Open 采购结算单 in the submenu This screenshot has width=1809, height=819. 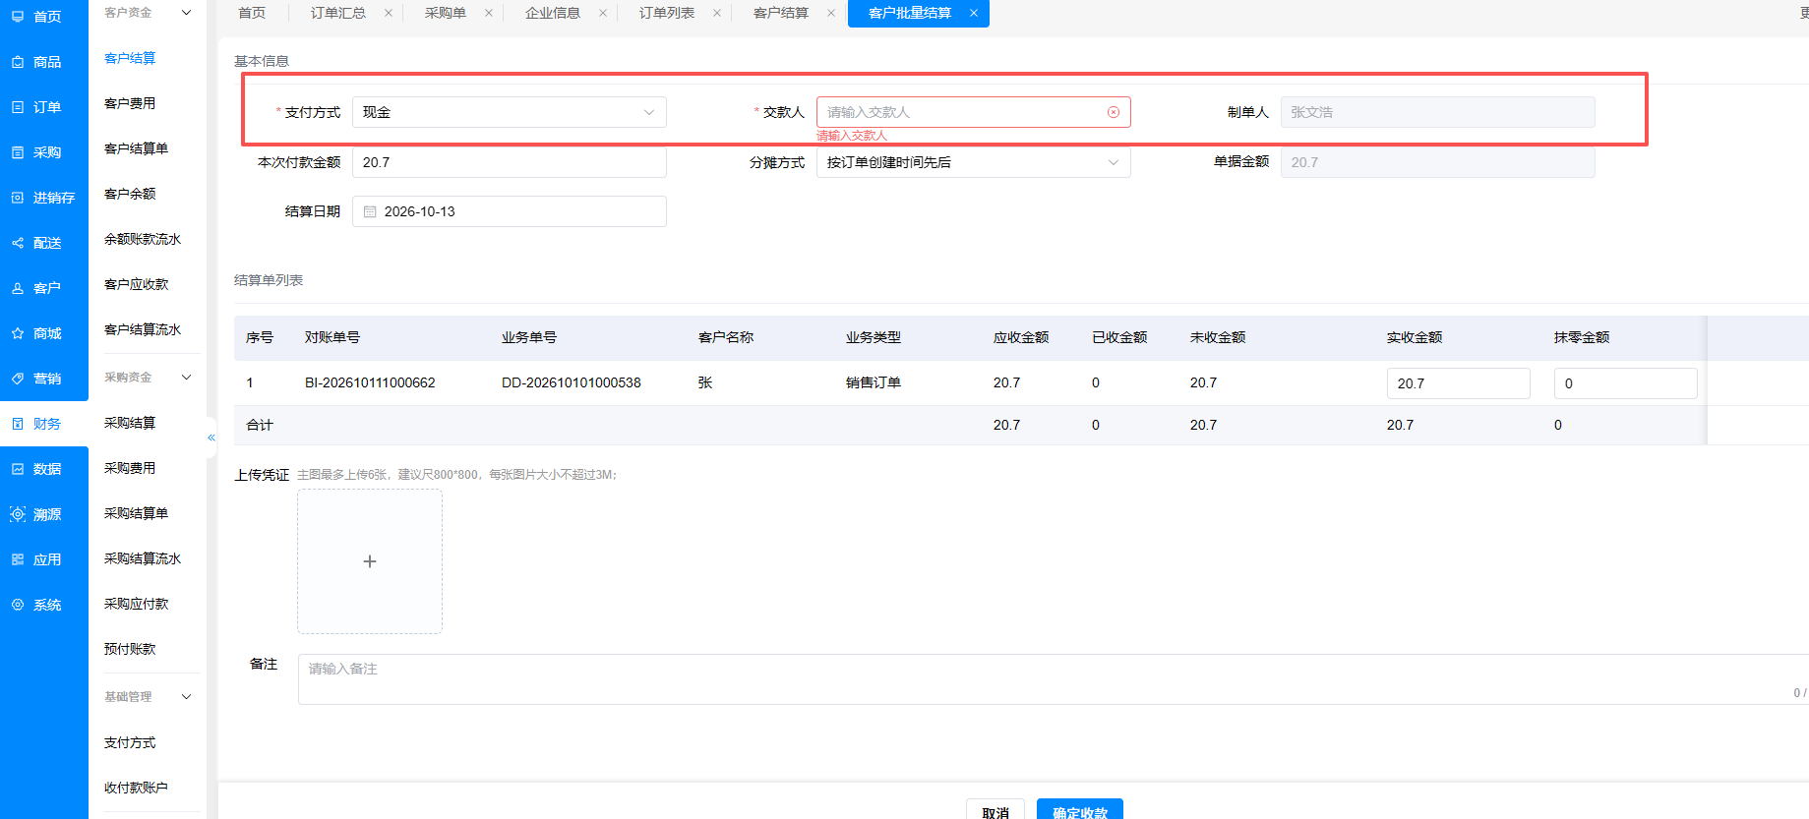pos(136,513)
